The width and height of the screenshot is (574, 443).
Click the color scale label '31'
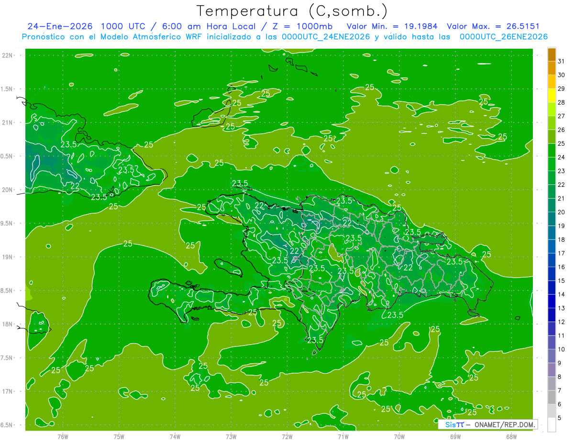[562, 61]
